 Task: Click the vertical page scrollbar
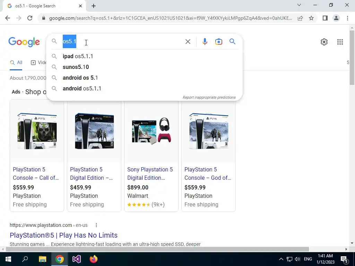352,58
